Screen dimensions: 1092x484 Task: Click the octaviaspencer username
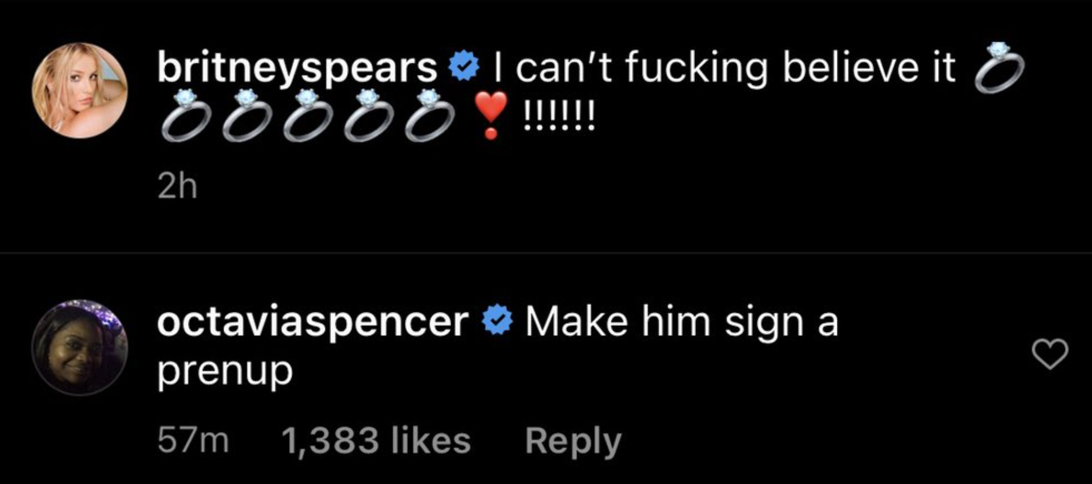point(313,322)
